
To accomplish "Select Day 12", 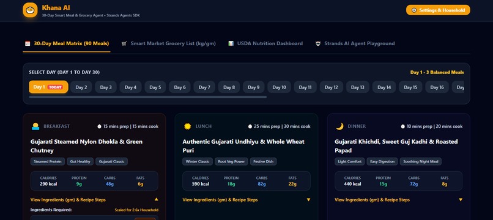I will [332, 87].
